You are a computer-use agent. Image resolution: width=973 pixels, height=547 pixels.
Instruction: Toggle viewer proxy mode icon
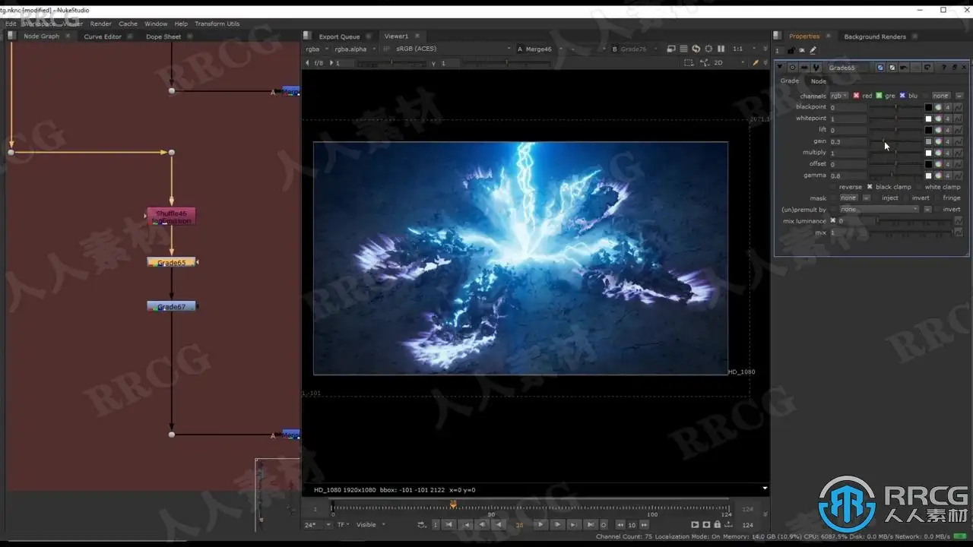point(671,49)
